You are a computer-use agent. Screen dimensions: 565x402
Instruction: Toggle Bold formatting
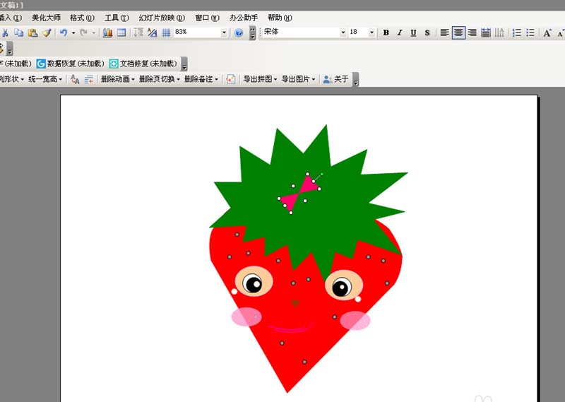386,32
